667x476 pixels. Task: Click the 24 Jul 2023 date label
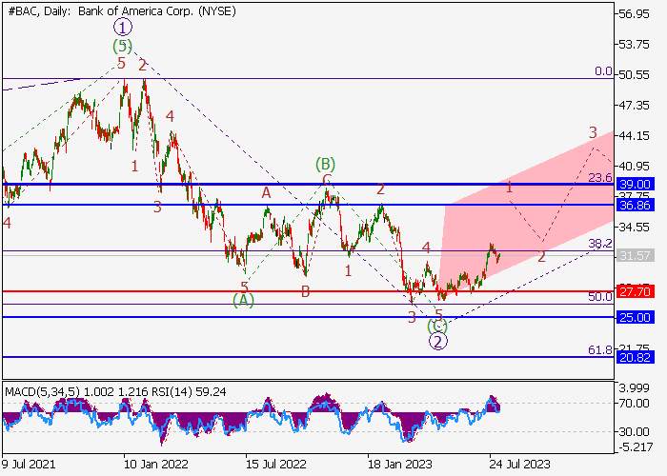[520, 464]
